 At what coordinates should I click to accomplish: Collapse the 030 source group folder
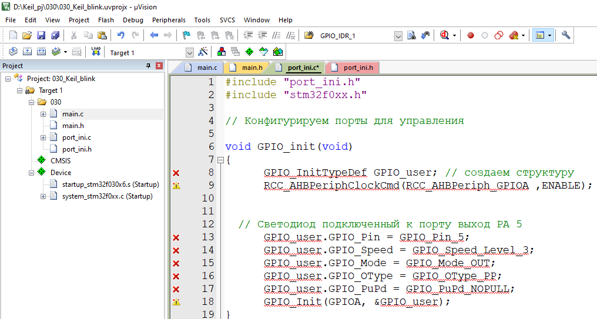coord(31,102)
